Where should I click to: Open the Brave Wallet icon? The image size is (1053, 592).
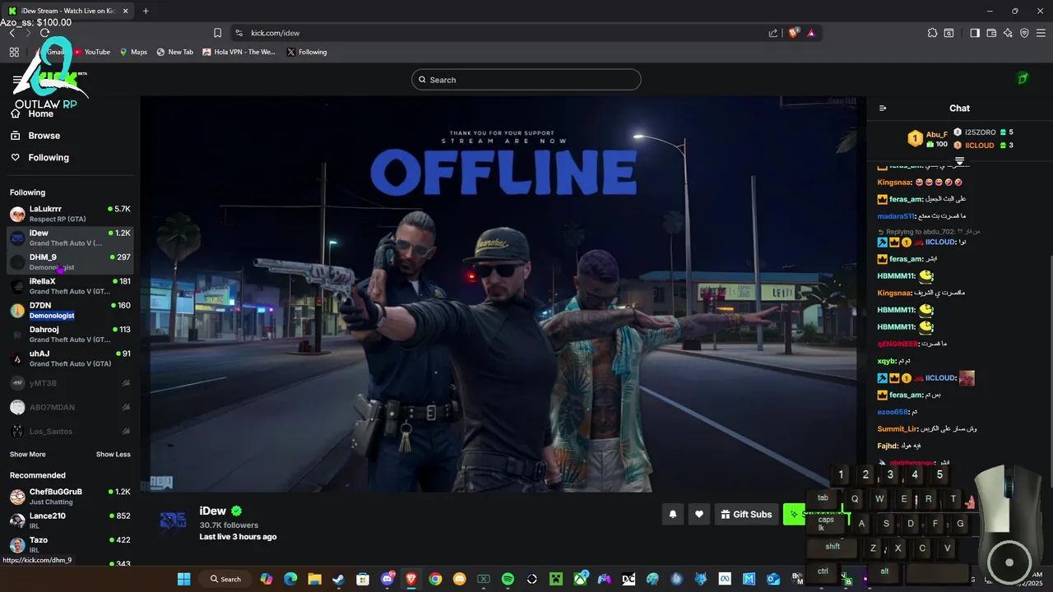click(x=991, y=33)
